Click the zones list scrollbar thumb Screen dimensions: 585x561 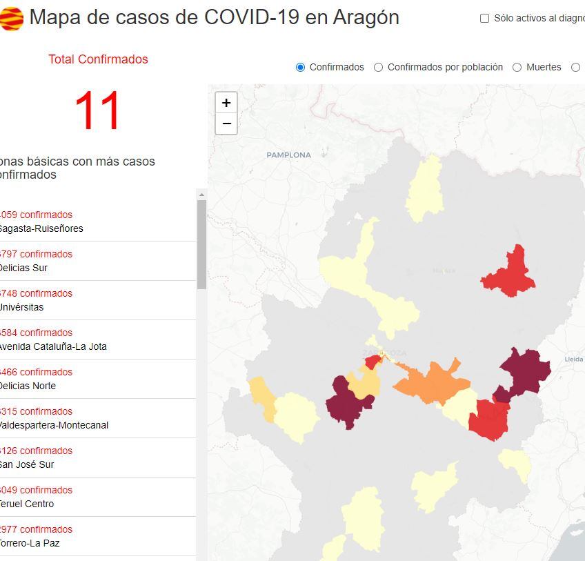click(201, 245)
